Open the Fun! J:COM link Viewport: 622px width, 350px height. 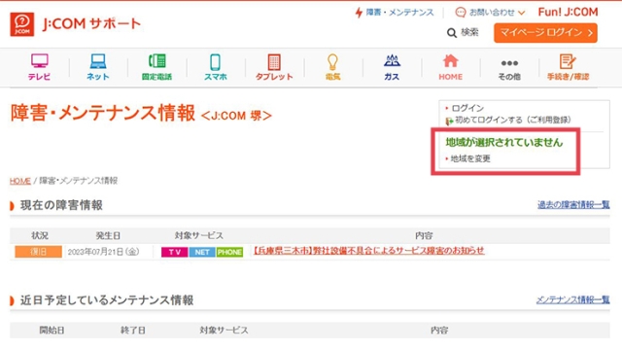pyautogui.click(x=568, y=13)
